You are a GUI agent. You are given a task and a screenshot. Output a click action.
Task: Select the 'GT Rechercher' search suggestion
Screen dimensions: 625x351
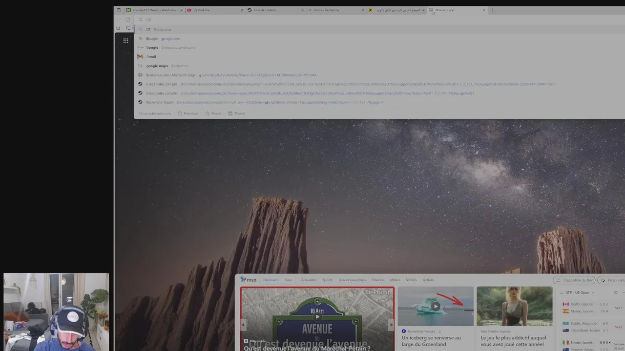(379, 29)
